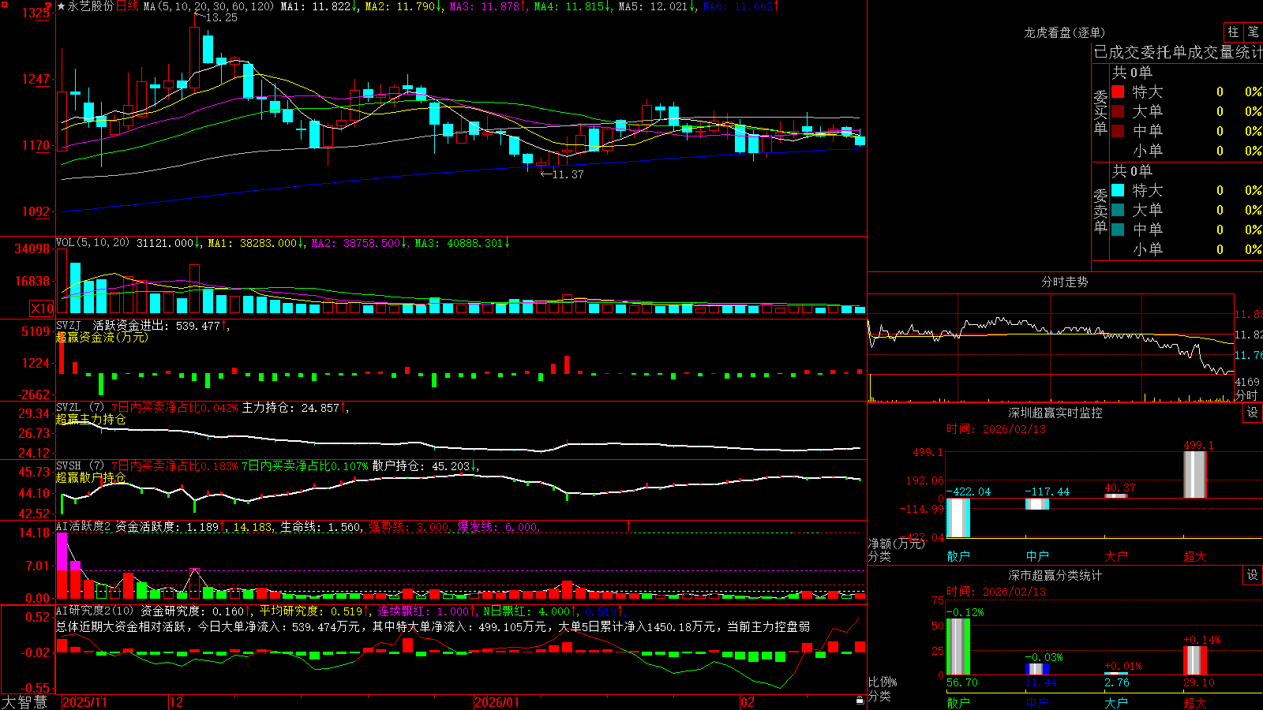Click the star icon beside 永艺股份
1263x710 pixels.
click(x=62, y=6)
